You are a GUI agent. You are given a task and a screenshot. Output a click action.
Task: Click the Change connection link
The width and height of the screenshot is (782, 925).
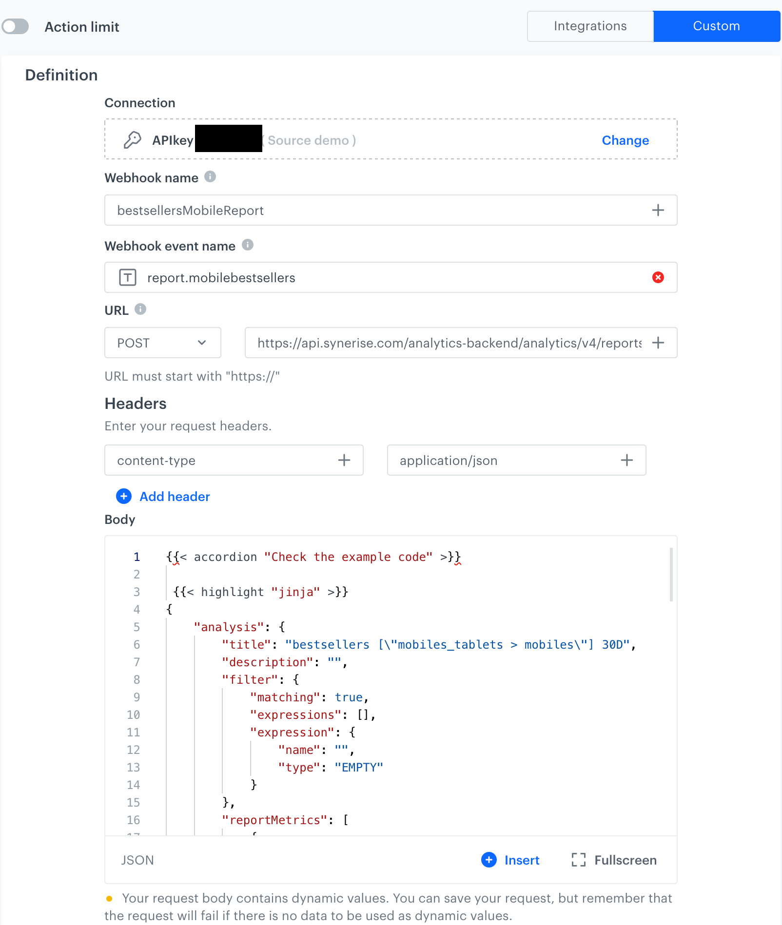[x=625, y=140]
